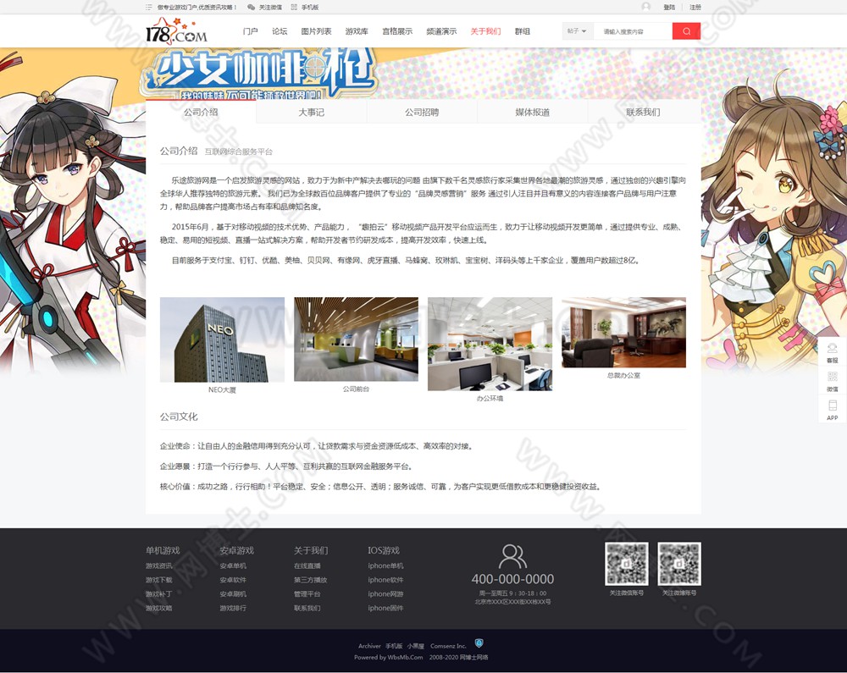Click footer link 游戏补丁
Viewport: 847px width, 673px height.
point(159,593)
